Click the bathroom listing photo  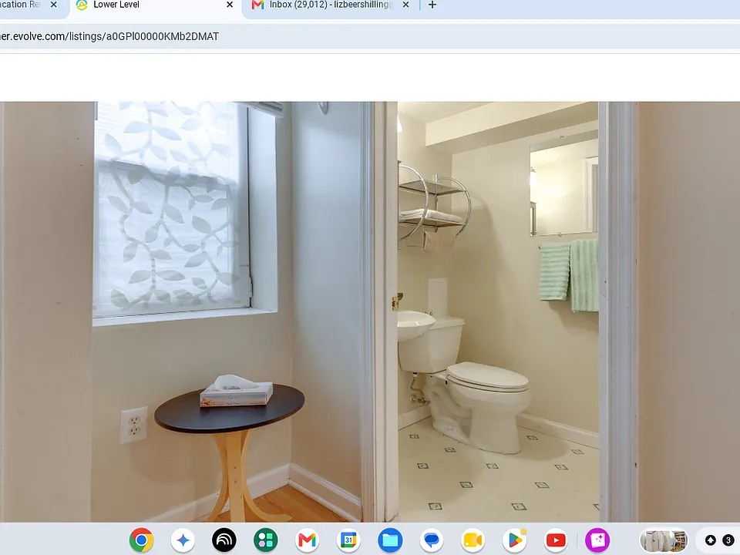click(x=370, y=312)
